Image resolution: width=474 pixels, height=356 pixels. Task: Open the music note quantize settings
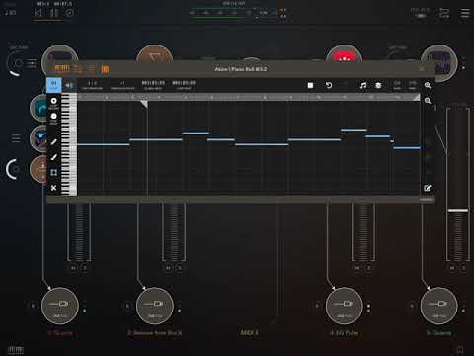coord(363,86)
